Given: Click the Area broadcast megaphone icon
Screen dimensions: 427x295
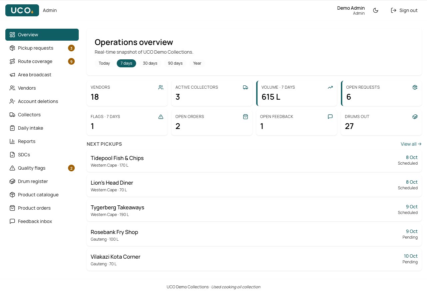Looking at the screenshot, I should point(12,75).
